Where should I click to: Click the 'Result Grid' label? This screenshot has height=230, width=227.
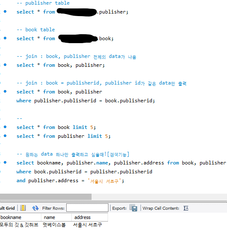[x=7, y=208]
